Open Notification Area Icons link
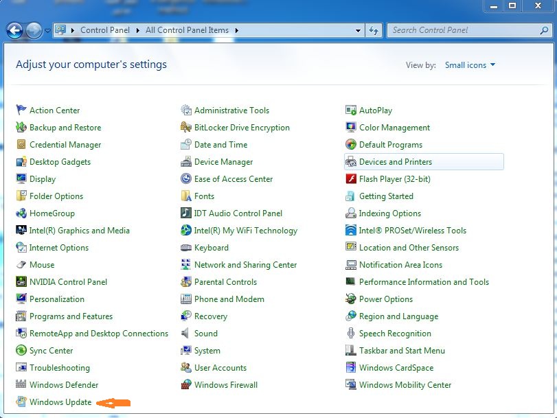 [400, 264]
